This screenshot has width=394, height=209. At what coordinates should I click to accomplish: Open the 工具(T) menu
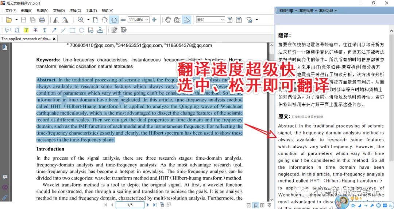(91, 11)
